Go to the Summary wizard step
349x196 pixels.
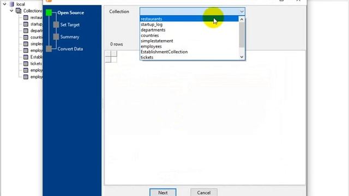pyautogui.click(x=70, y=37)
